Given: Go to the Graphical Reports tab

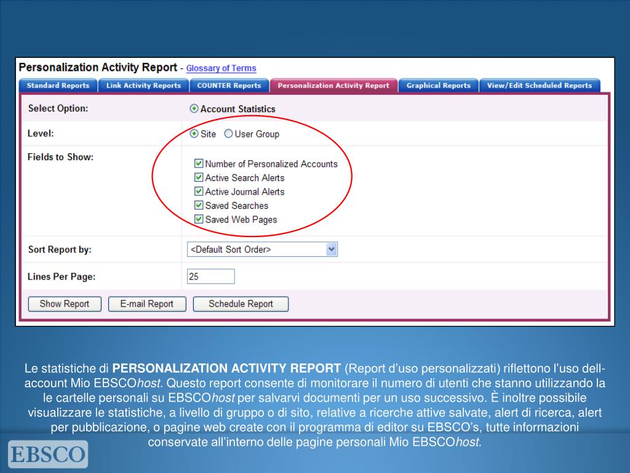Looking at the screenshot, I should (438, 85).
